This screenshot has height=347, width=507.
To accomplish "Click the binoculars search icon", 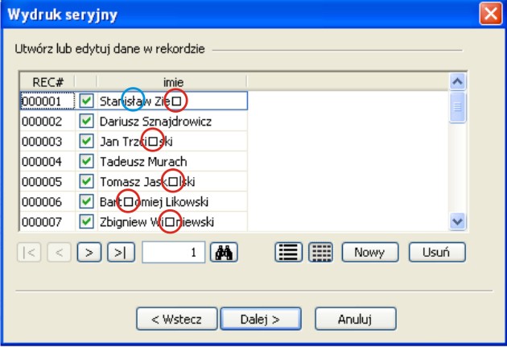I will [x=221, y=252].
